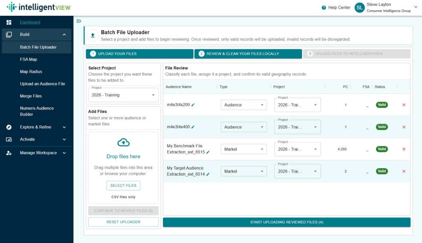
Task: Remove the My Target Audience row
Action: 404,171
